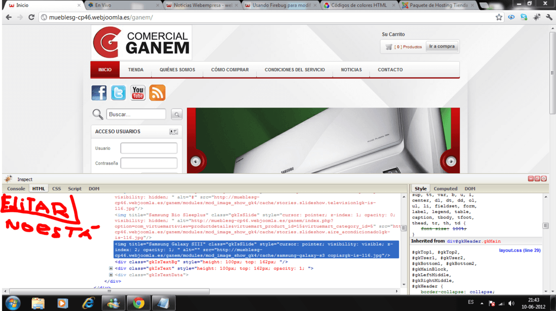556x311 pixels.
Task: Click the Buscar search field
Action: [x=136, y=115]
